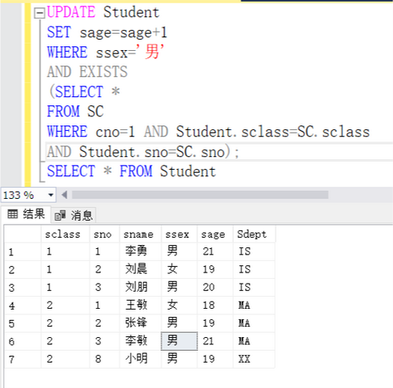
Task: Click the top-left select-all corner of results grid
Action: tap(23, 234)
